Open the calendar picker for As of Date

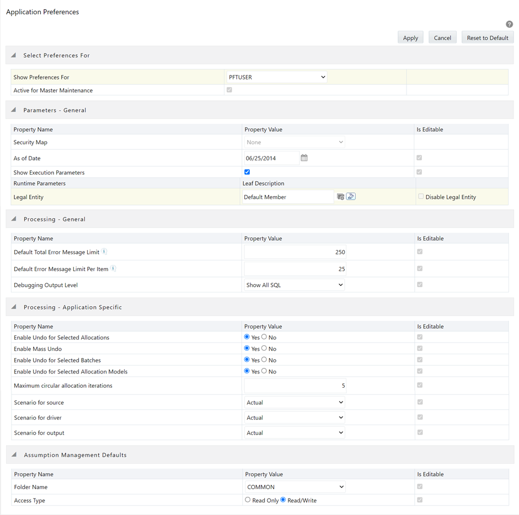click(304, 158)
